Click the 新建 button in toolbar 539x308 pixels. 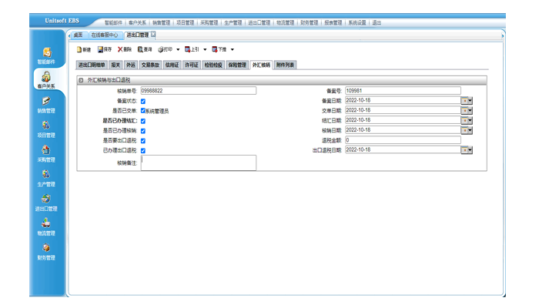[83, 49]
